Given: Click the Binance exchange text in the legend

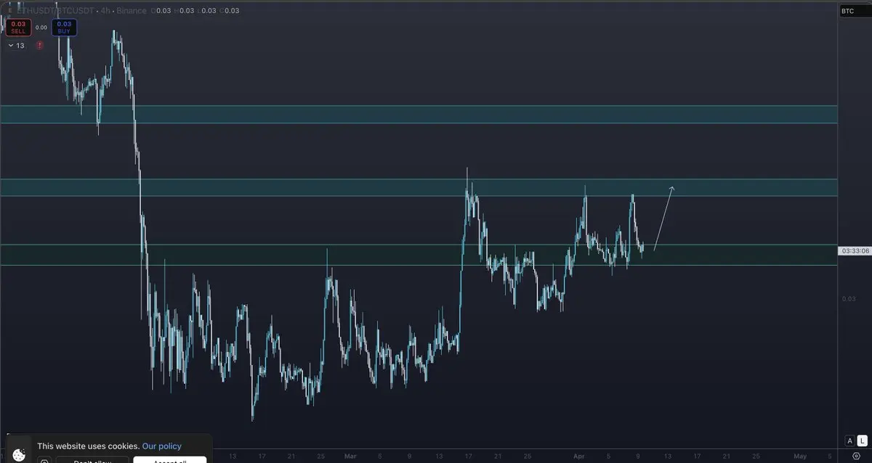Looking at the screenshot, I should [131, 11].
